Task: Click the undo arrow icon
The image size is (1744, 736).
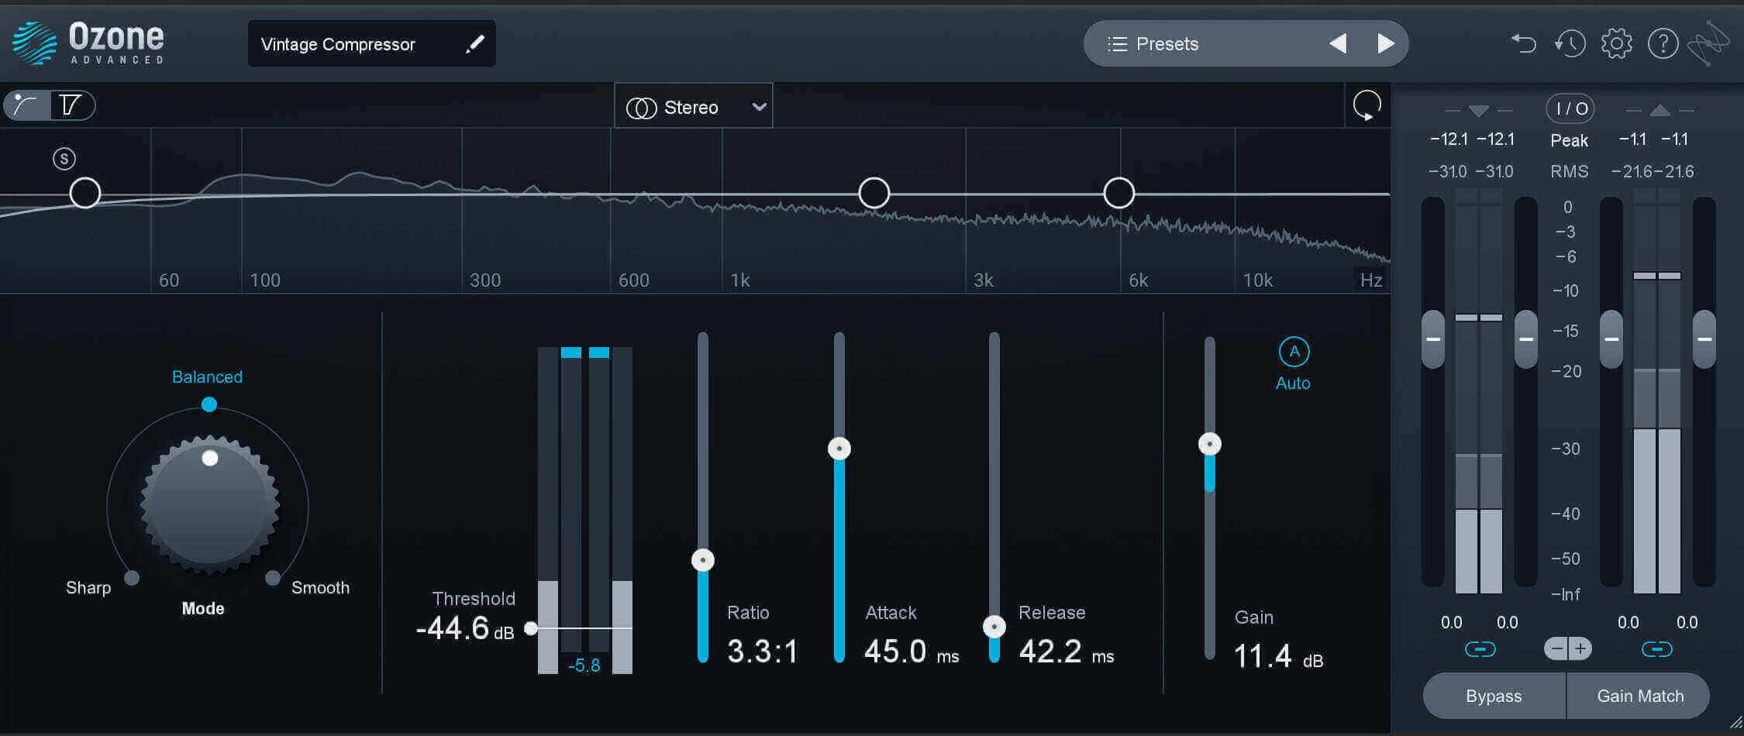Action: coord(1523,43)
